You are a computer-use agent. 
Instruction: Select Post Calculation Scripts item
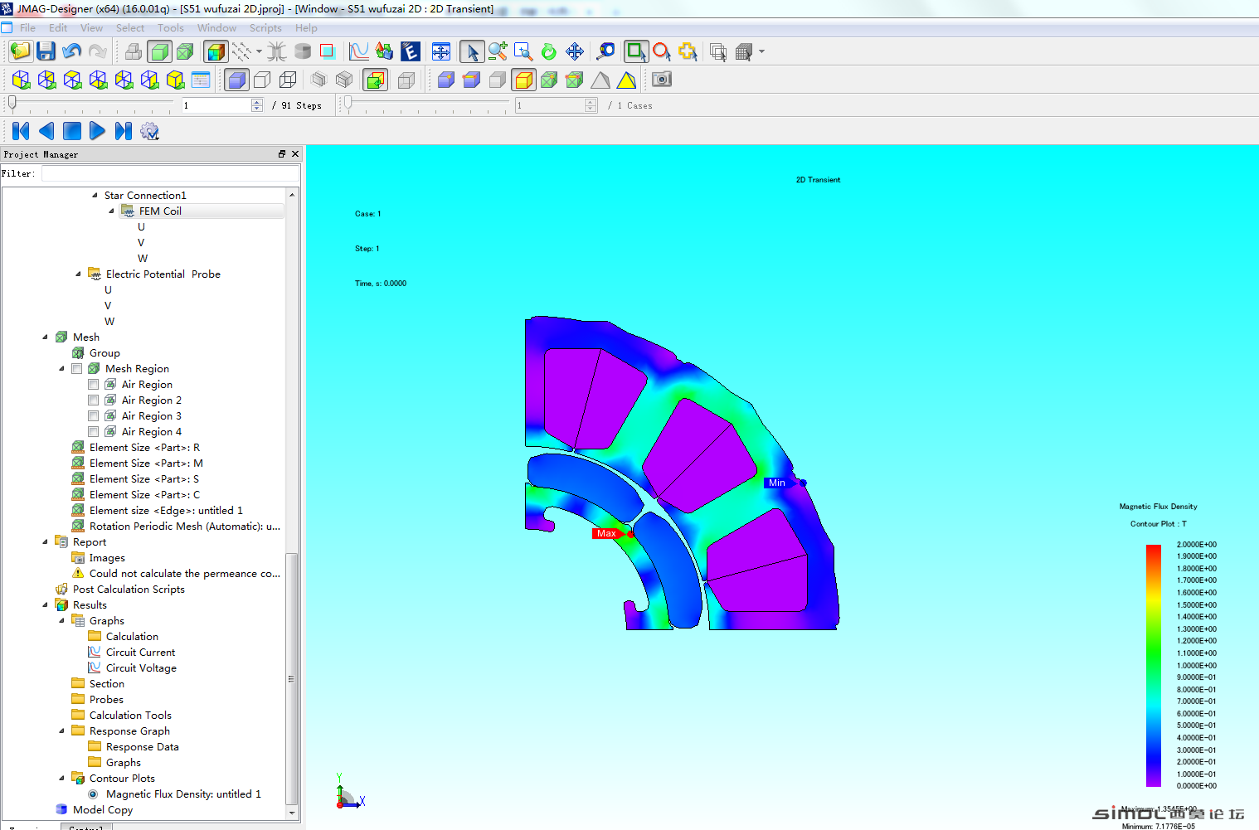[129, 590]
